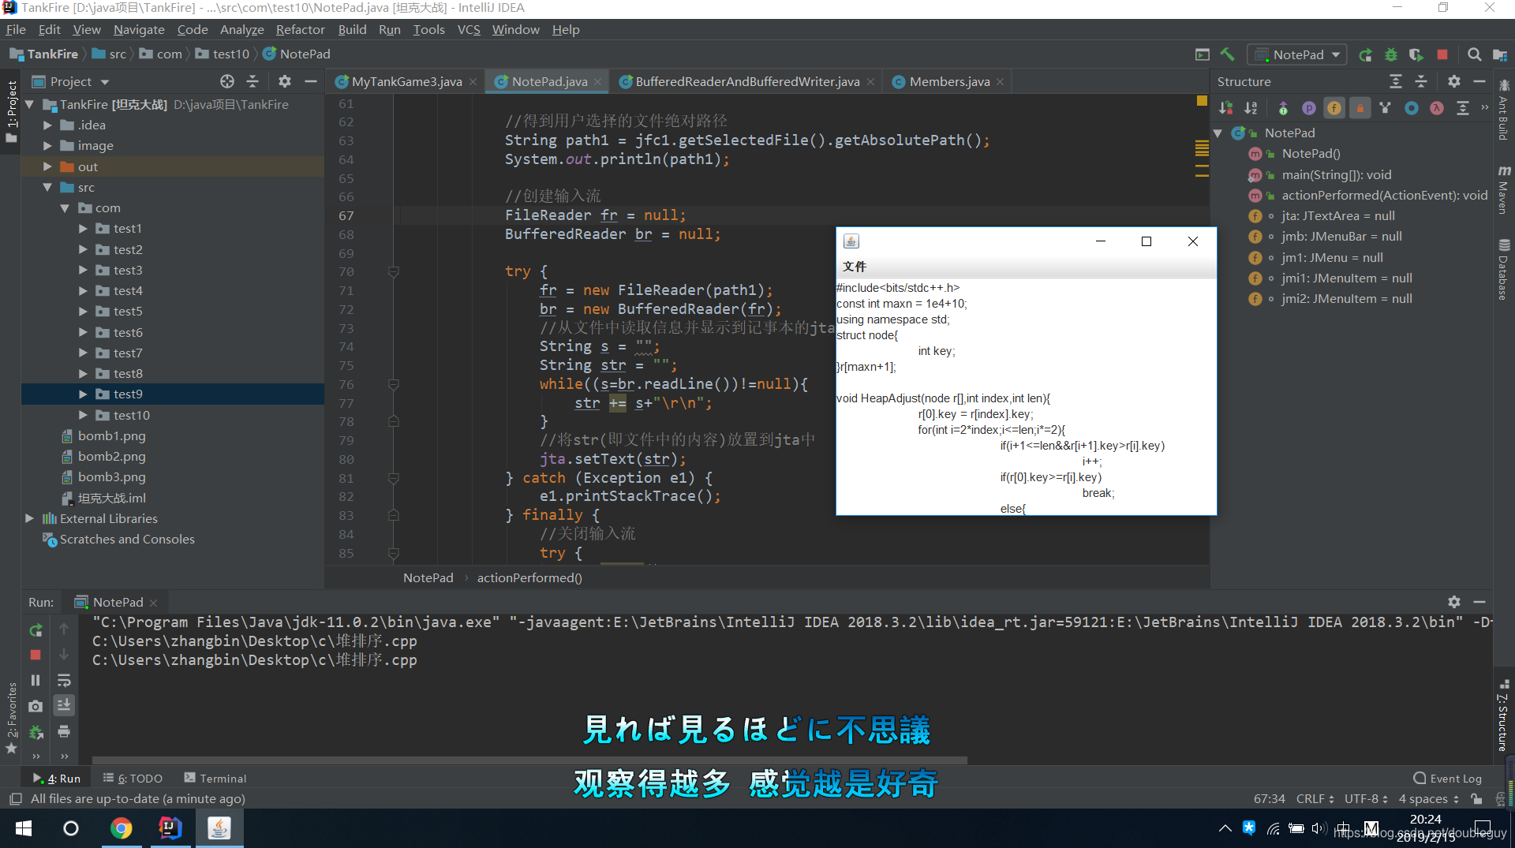Image resolution: width=1515 pixels, height=848 pixels.
Task: Collapse the com package
Action: click(65, 207)
